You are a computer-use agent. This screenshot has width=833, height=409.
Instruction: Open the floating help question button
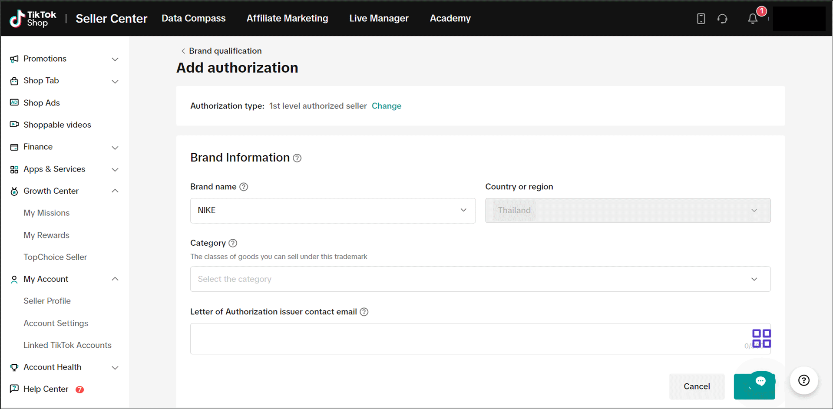(803, 380)
